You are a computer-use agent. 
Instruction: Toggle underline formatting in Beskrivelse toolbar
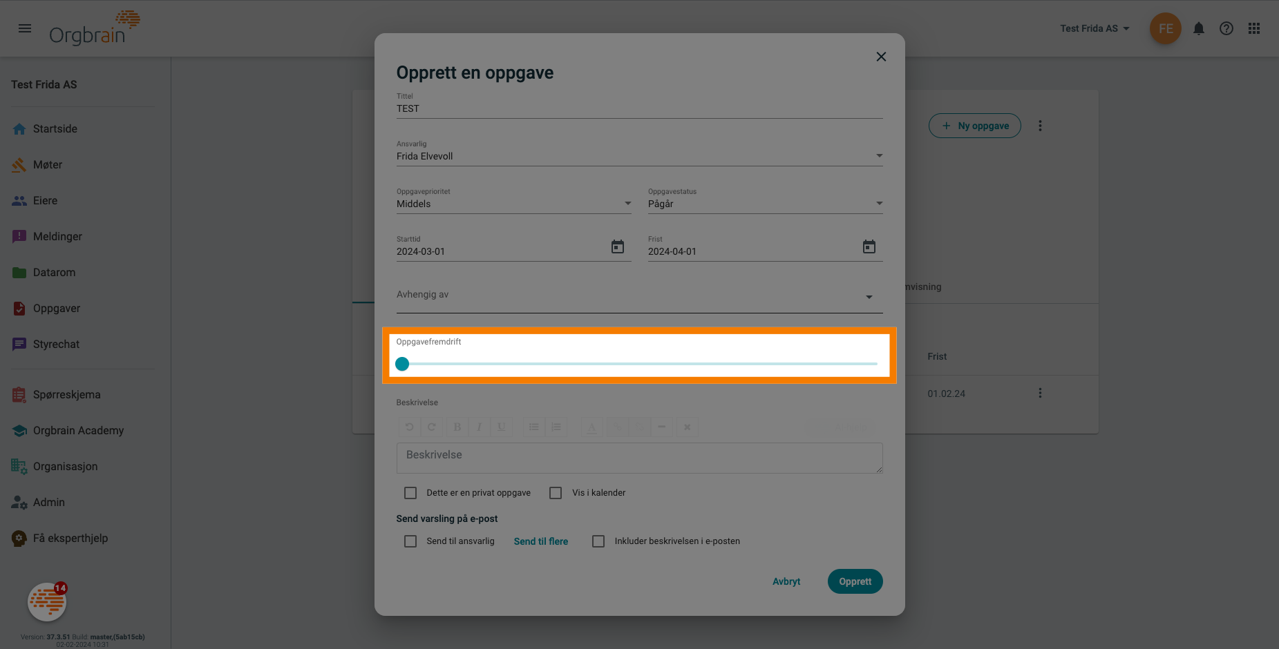(501, 427)
